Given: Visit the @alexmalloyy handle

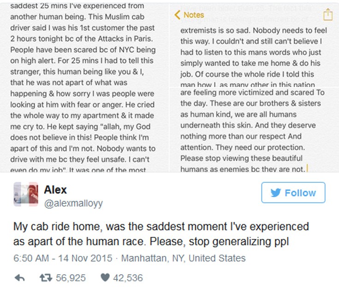Looking at the screenshot, I should [73, 203].
